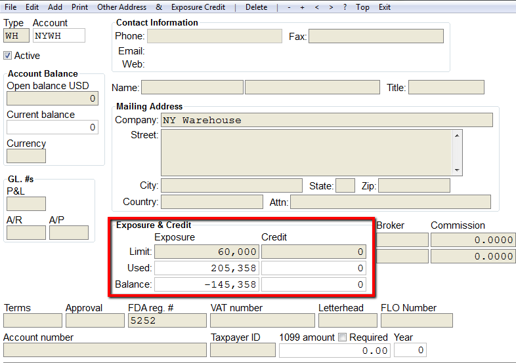Screen dimensions: 516x363
Task: Click the question mark help item
Action: pos(345,7)
